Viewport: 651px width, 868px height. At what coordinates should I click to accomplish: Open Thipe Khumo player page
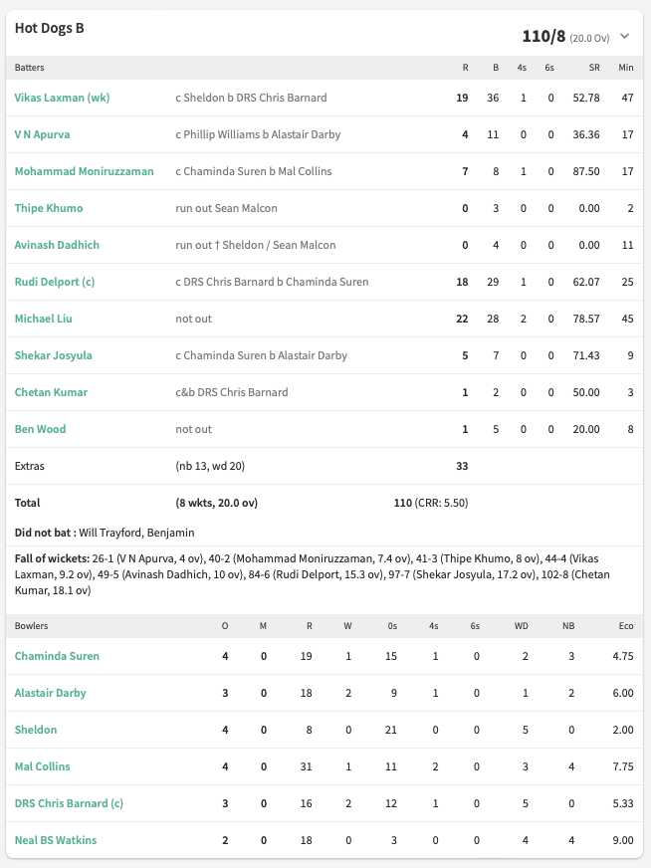point(49,208)
